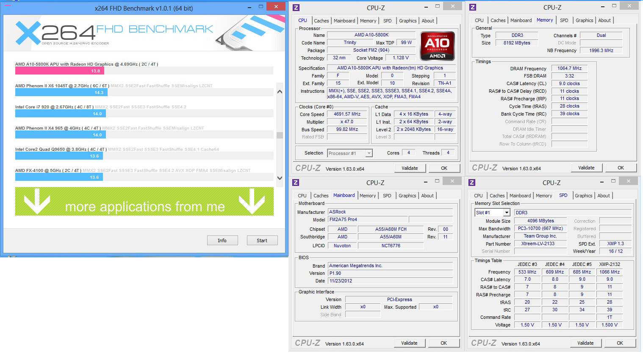Click OK in the CPU-Z Memory window
The image size is (643, 354).
click(x=621, y=168)
